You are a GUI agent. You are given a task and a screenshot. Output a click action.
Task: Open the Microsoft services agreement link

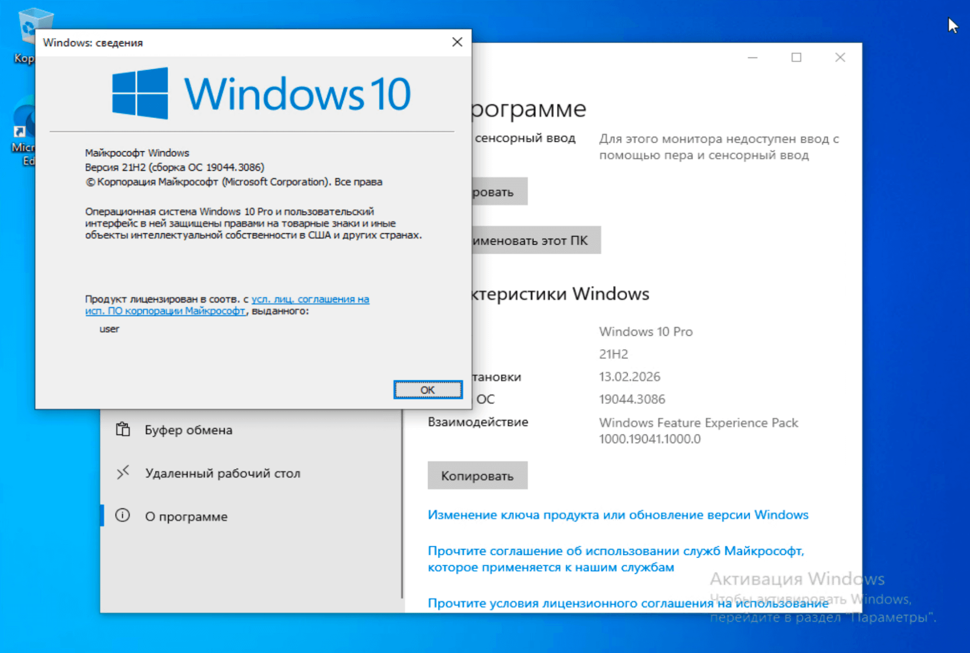[615, 551]
